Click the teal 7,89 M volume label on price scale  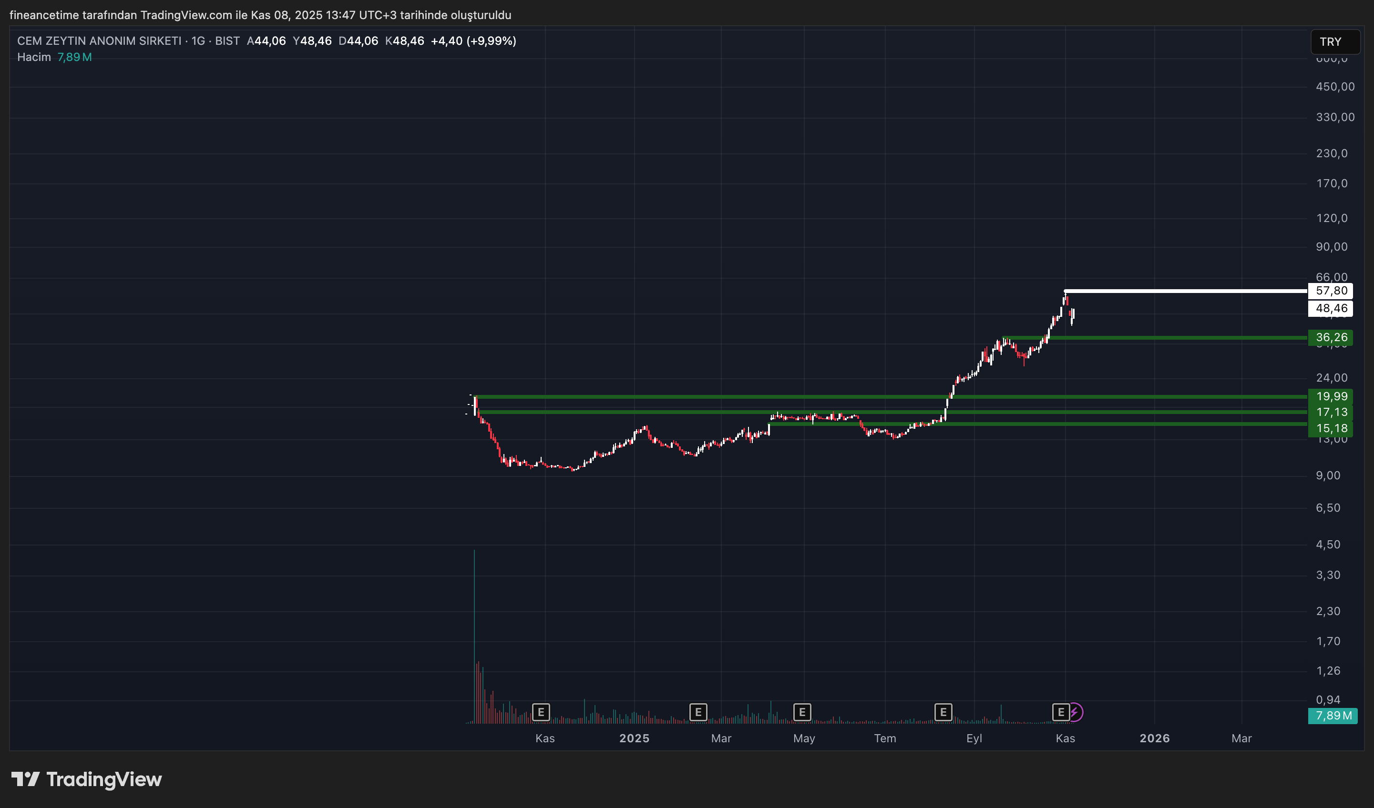[x=1333, y=716]
